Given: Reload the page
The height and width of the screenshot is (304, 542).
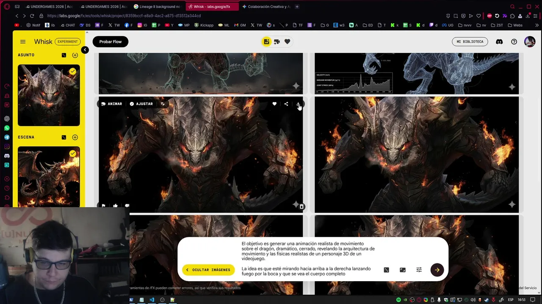Looking at the screenshot, I should click(32, 16).
